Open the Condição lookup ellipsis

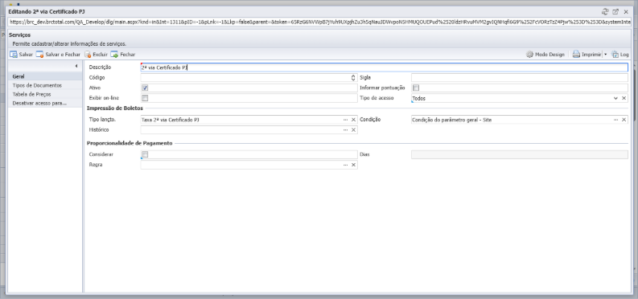(x=616, y=120)
